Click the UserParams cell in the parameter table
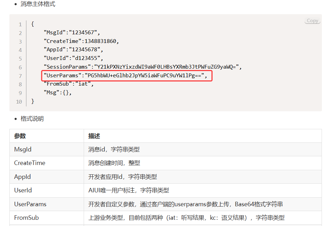 (30, 204)
